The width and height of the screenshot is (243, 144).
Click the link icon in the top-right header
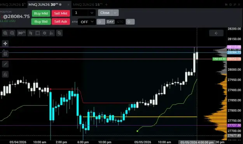click(x=226, y=5)
